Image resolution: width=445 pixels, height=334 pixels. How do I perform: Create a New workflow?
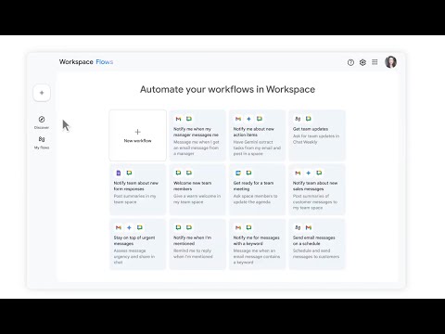[x=137, y=135]
